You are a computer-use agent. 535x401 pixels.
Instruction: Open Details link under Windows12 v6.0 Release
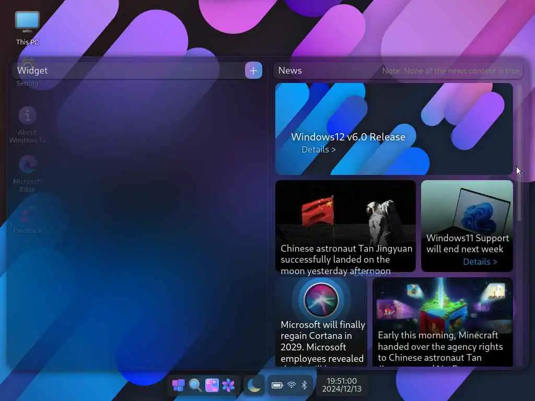[318, 149]
